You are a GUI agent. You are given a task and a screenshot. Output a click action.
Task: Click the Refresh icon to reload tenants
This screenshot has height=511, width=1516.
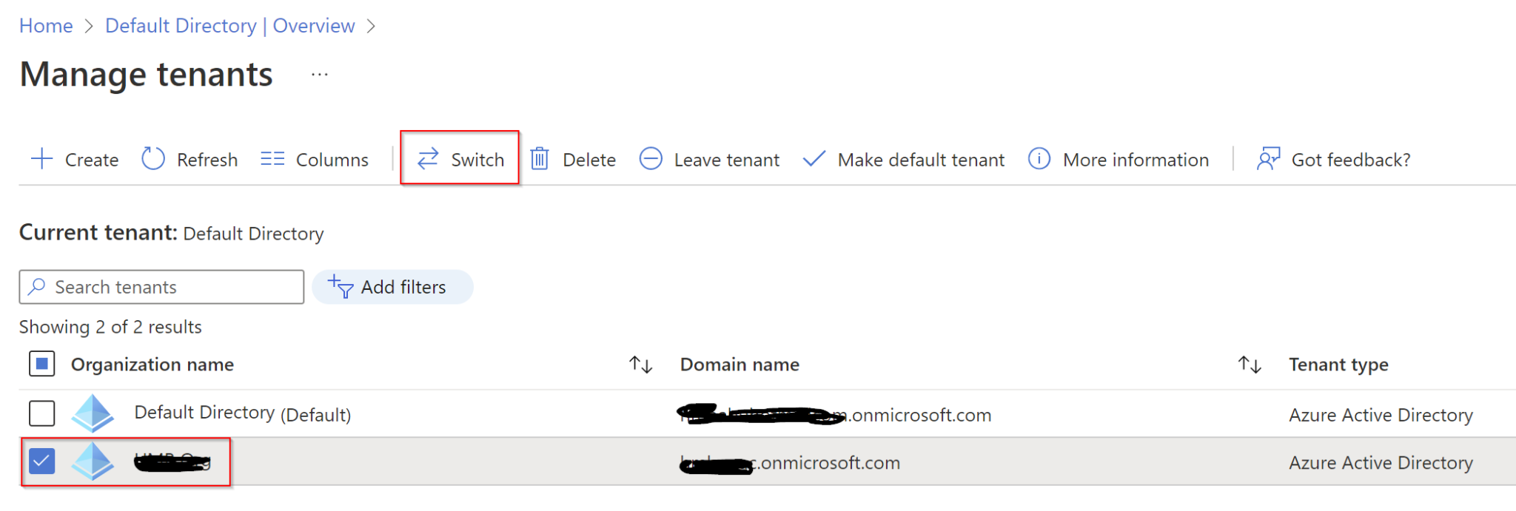[152, 159]
